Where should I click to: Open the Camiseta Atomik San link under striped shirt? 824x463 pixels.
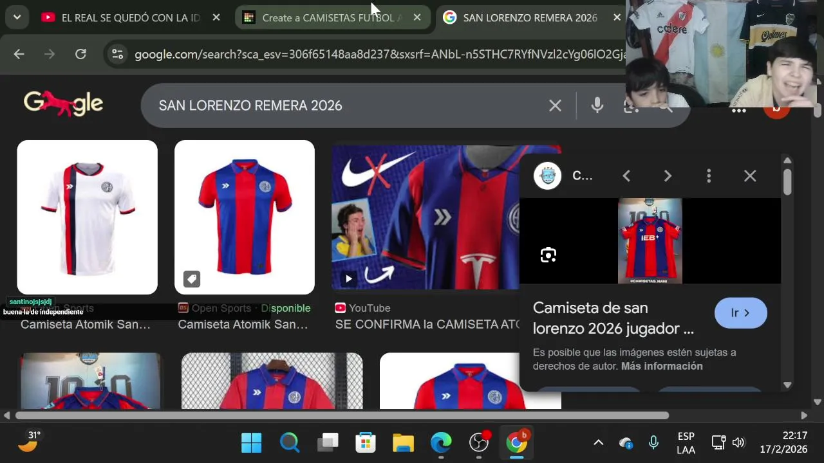(243, 324)
